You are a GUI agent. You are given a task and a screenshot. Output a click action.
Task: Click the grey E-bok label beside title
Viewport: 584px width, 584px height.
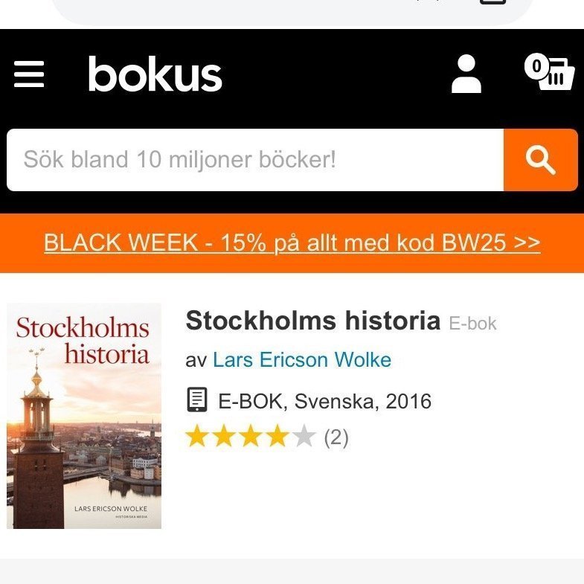click(x=472, y=323)
